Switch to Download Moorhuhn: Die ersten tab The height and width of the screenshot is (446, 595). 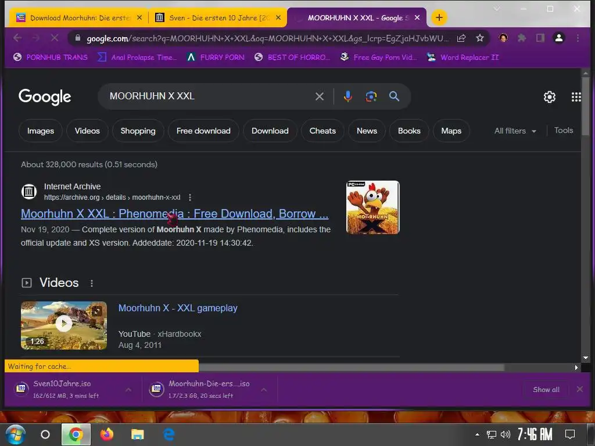click(x=77, y=17)
